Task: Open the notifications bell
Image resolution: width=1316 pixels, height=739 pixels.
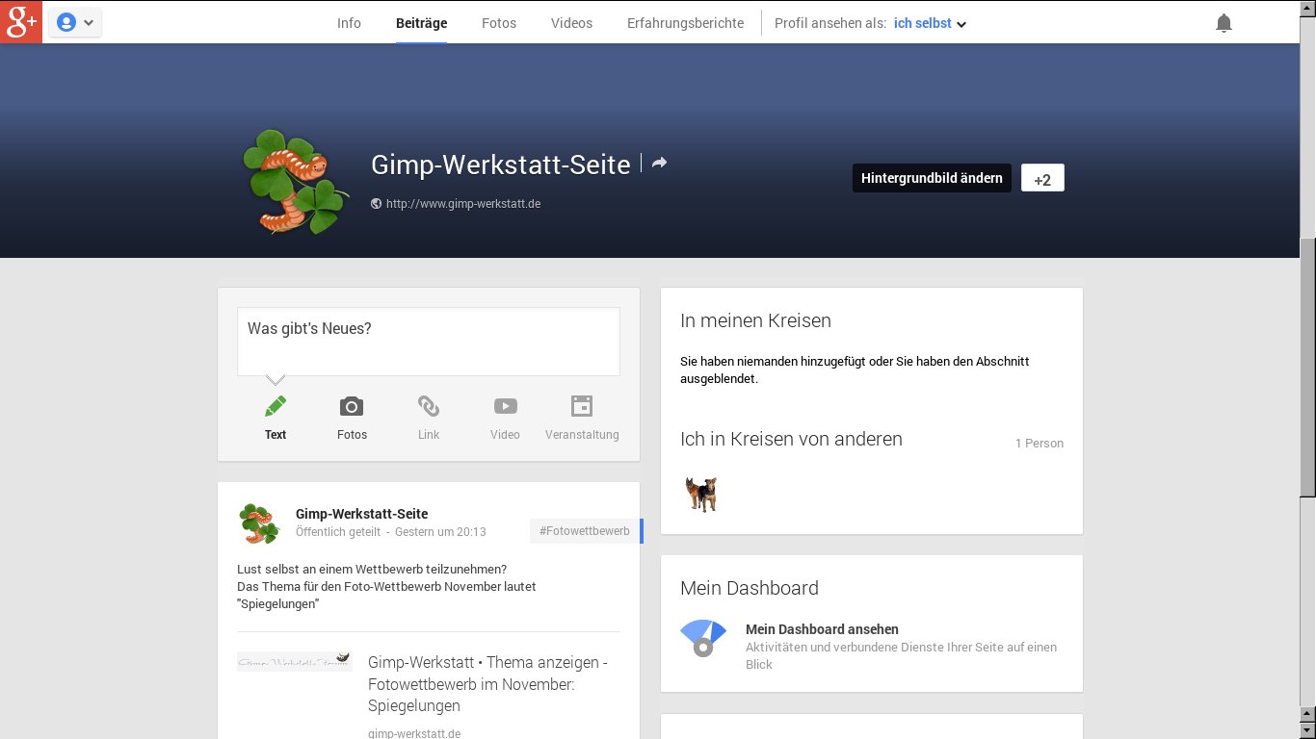Action: [1224, 23]
